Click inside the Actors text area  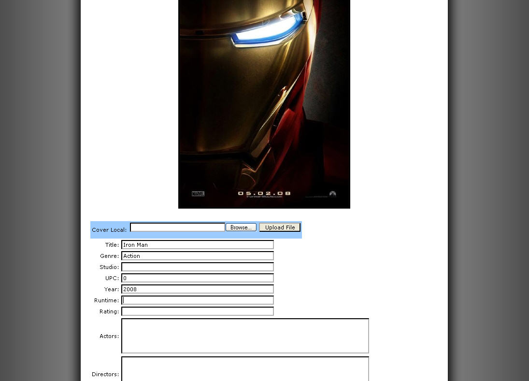pos(245,336)
